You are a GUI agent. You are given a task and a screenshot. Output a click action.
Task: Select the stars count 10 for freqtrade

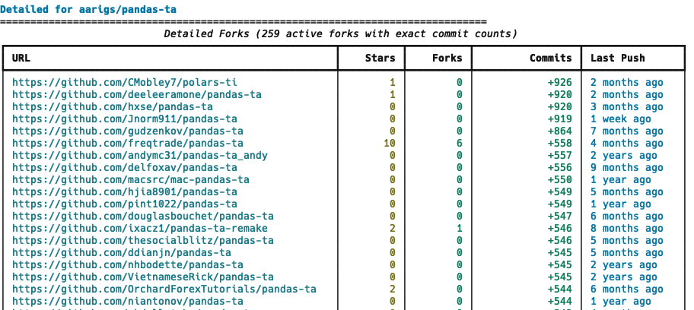[390, 144]
